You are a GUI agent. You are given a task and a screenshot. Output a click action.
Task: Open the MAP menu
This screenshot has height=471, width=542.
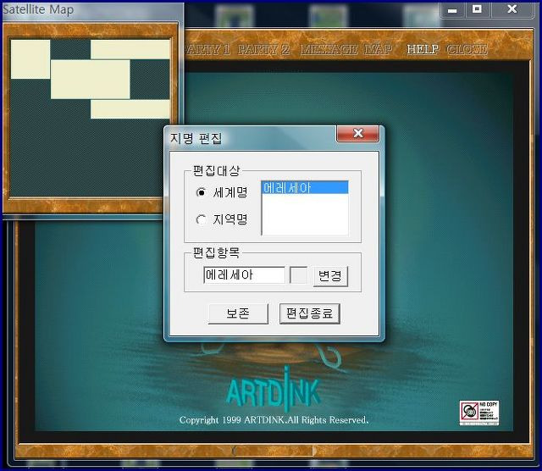[379, 49]
